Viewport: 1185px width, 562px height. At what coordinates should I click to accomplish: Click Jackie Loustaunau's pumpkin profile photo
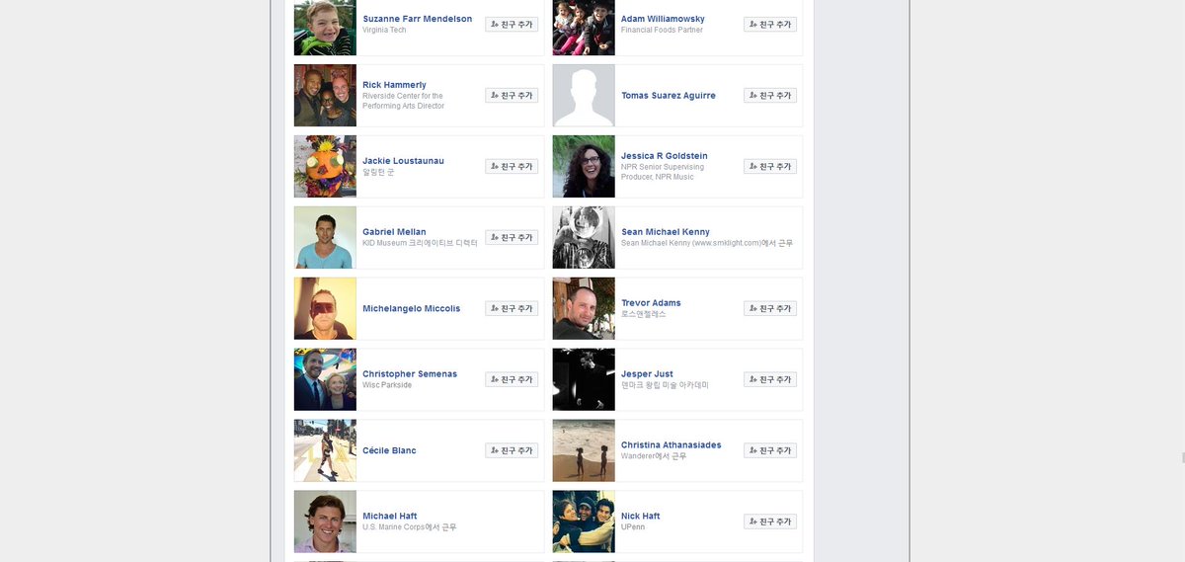(325, 166)
